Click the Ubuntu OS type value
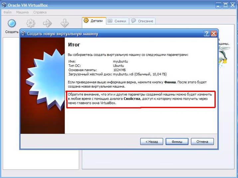The image size is (238, 178). [118, 66]
